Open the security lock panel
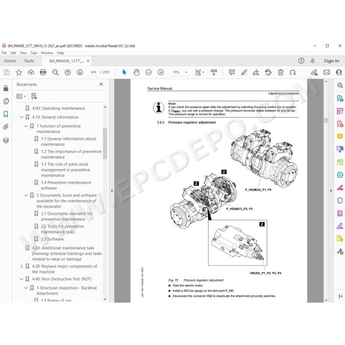This screenshot has height=345, width=345. coord(6,88)
